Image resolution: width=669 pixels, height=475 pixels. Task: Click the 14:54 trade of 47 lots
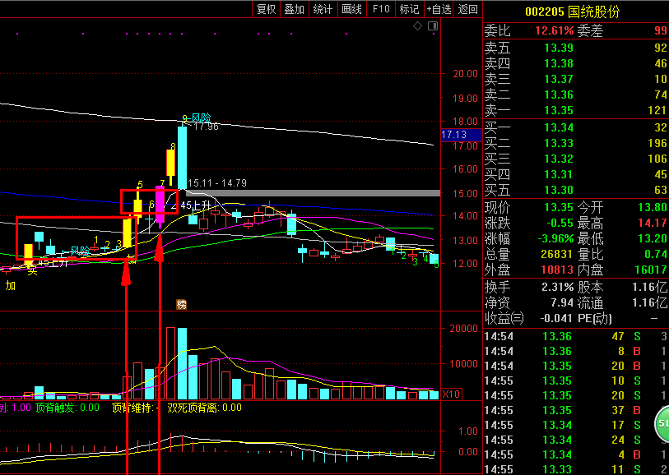tap(575, 337)
